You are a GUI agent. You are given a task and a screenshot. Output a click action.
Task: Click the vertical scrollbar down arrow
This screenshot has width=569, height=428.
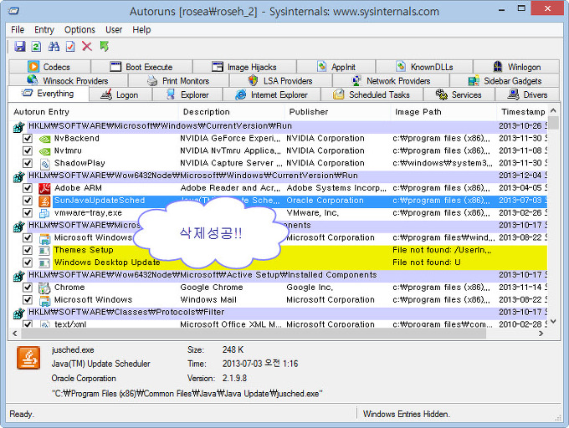pyautogui.click(x=553, y=320)
